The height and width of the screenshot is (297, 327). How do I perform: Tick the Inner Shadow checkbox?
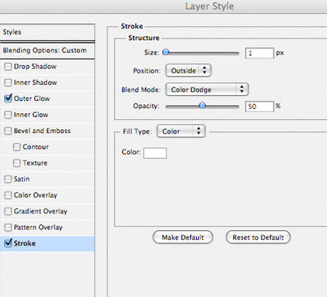(x=8, y=83)
